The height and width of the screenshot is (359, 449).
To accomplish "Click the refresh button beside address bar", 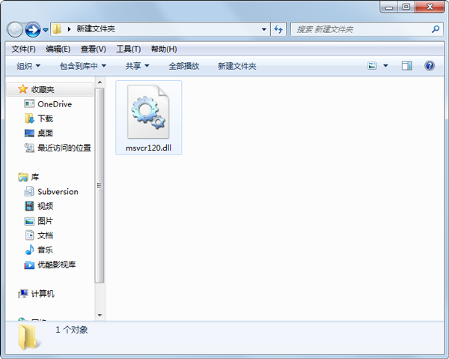I will [278, 29].
